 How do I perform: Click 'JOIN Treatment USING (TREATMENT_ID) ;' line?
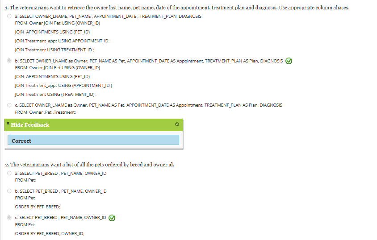click(x=56, y=95)
